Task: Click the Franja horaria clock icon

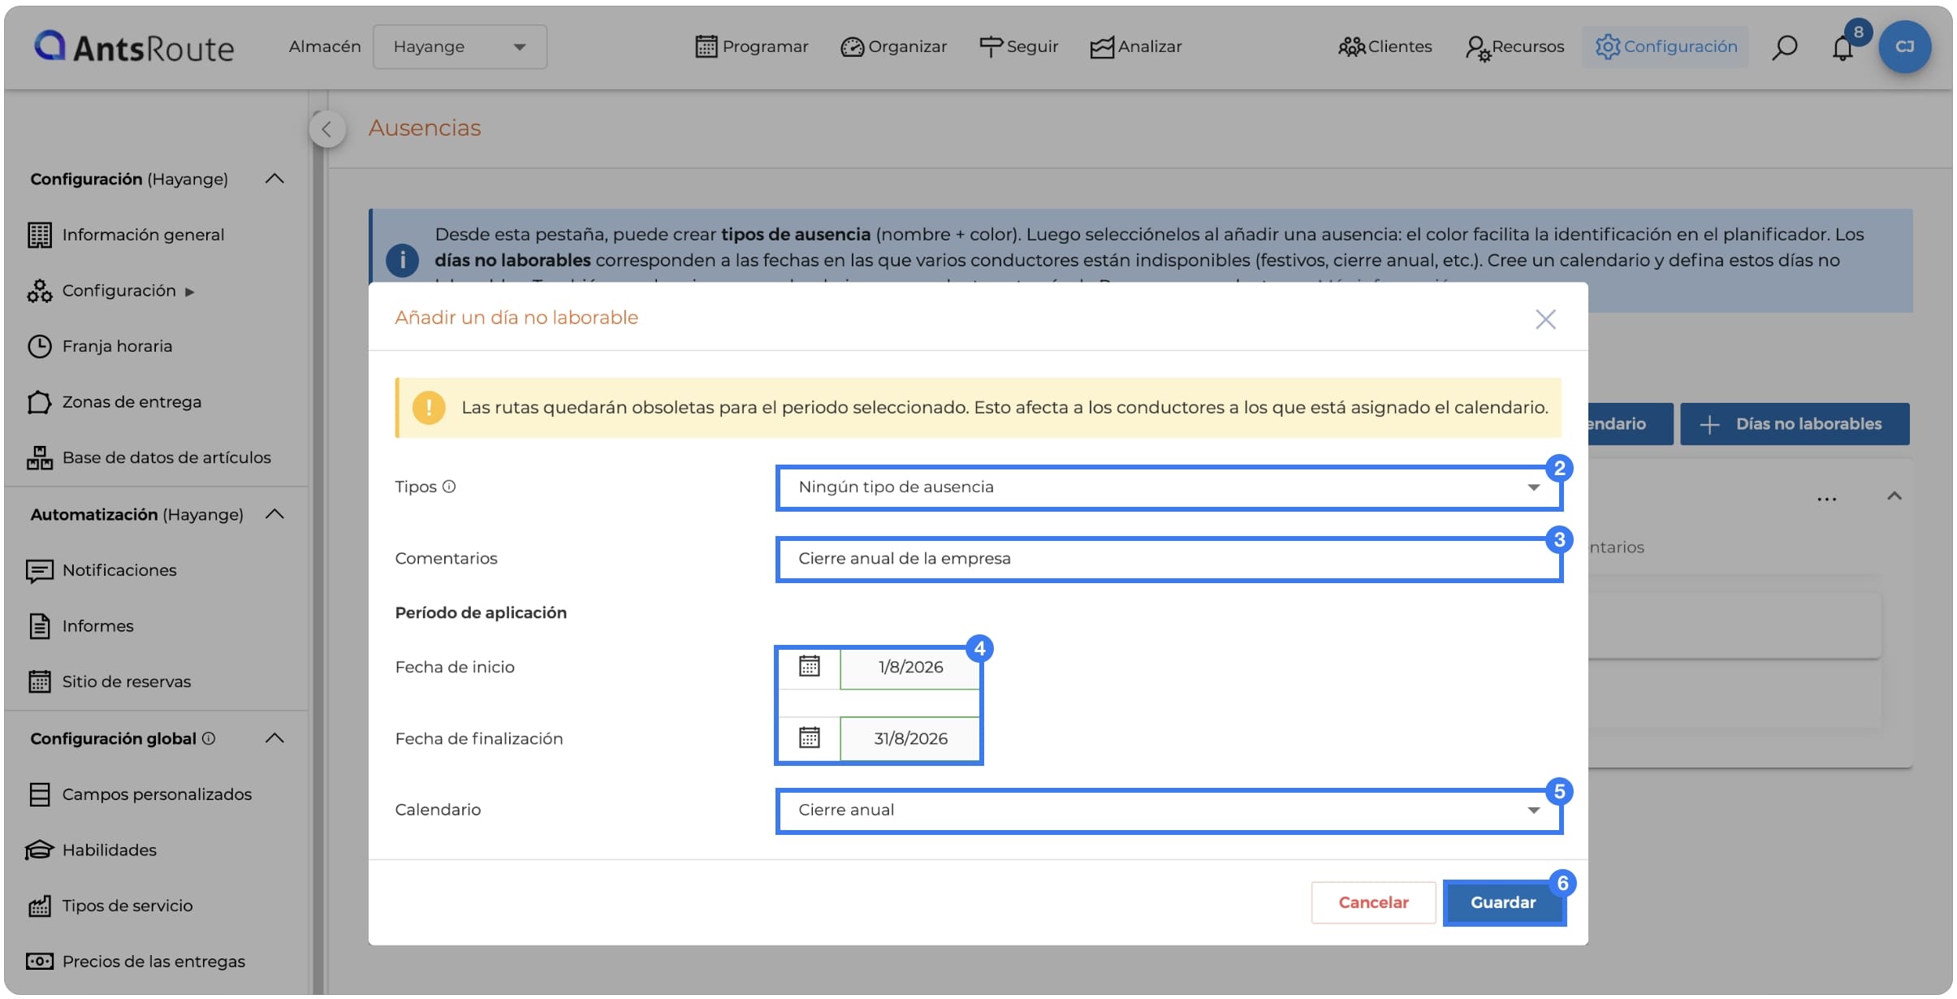Action: 39,346
